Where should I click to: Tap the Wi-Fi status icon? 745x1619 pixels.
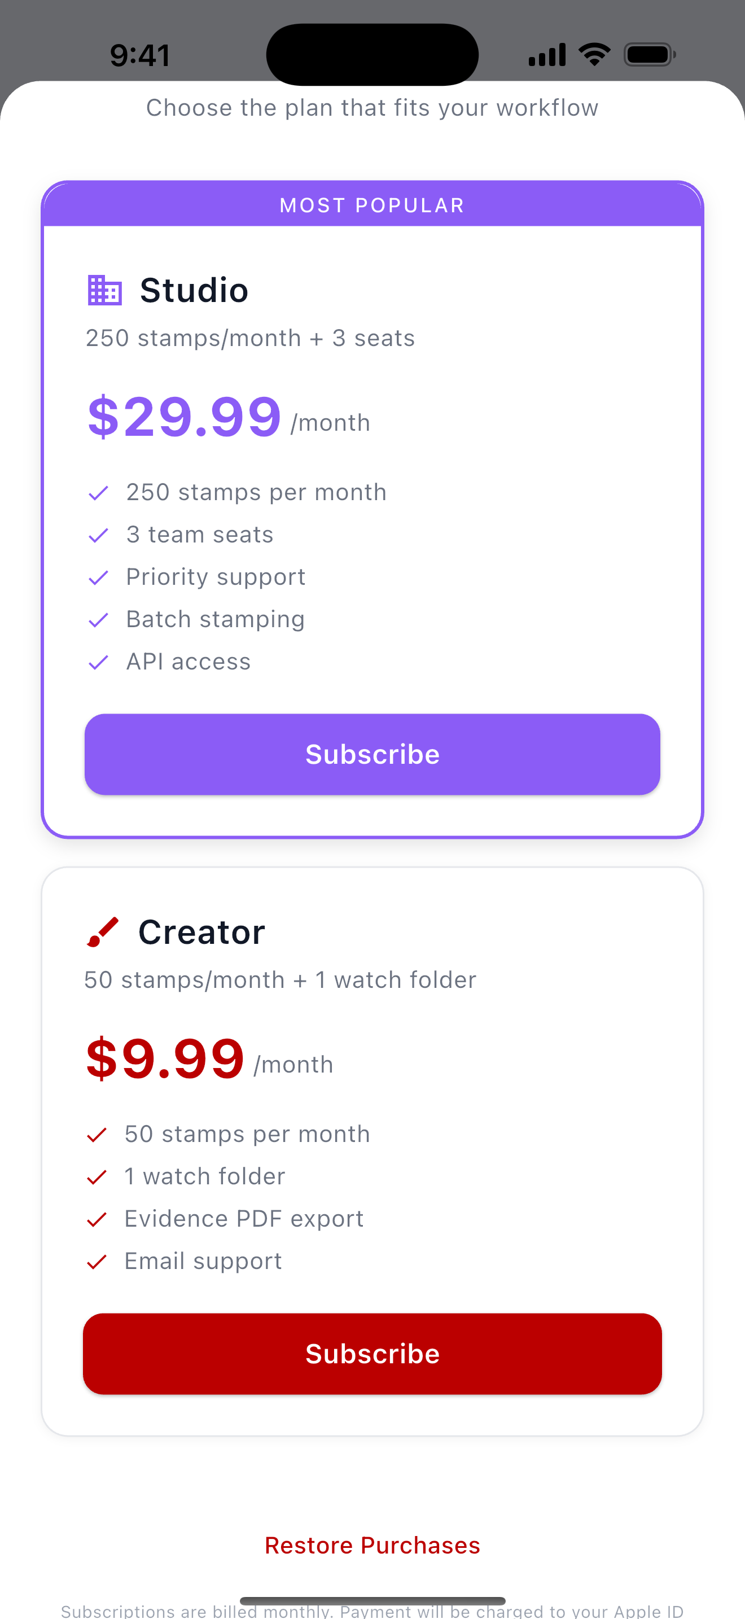tap(594, 55)
